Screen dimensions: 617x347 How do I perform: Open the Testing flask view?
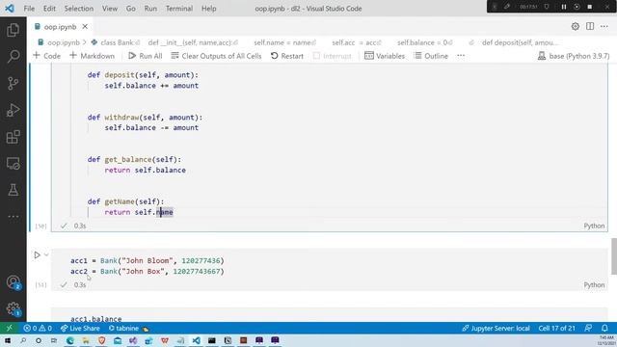13,190
